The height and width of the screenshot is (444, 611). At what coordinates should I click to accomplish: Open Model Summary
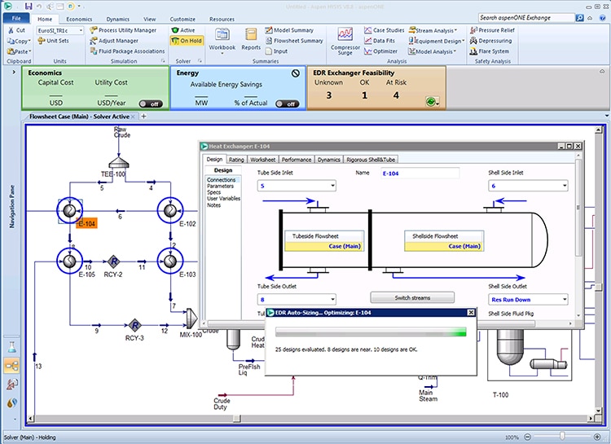coord(289,30)
